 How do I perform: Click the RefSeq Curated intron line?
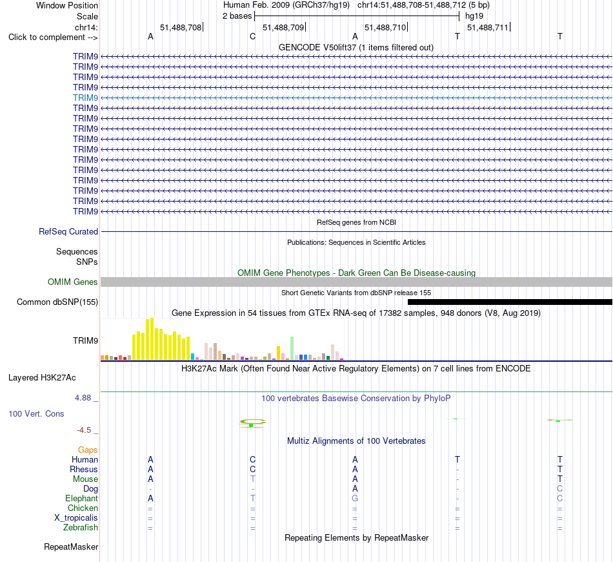pyautogui.click(x=356, y=232)
